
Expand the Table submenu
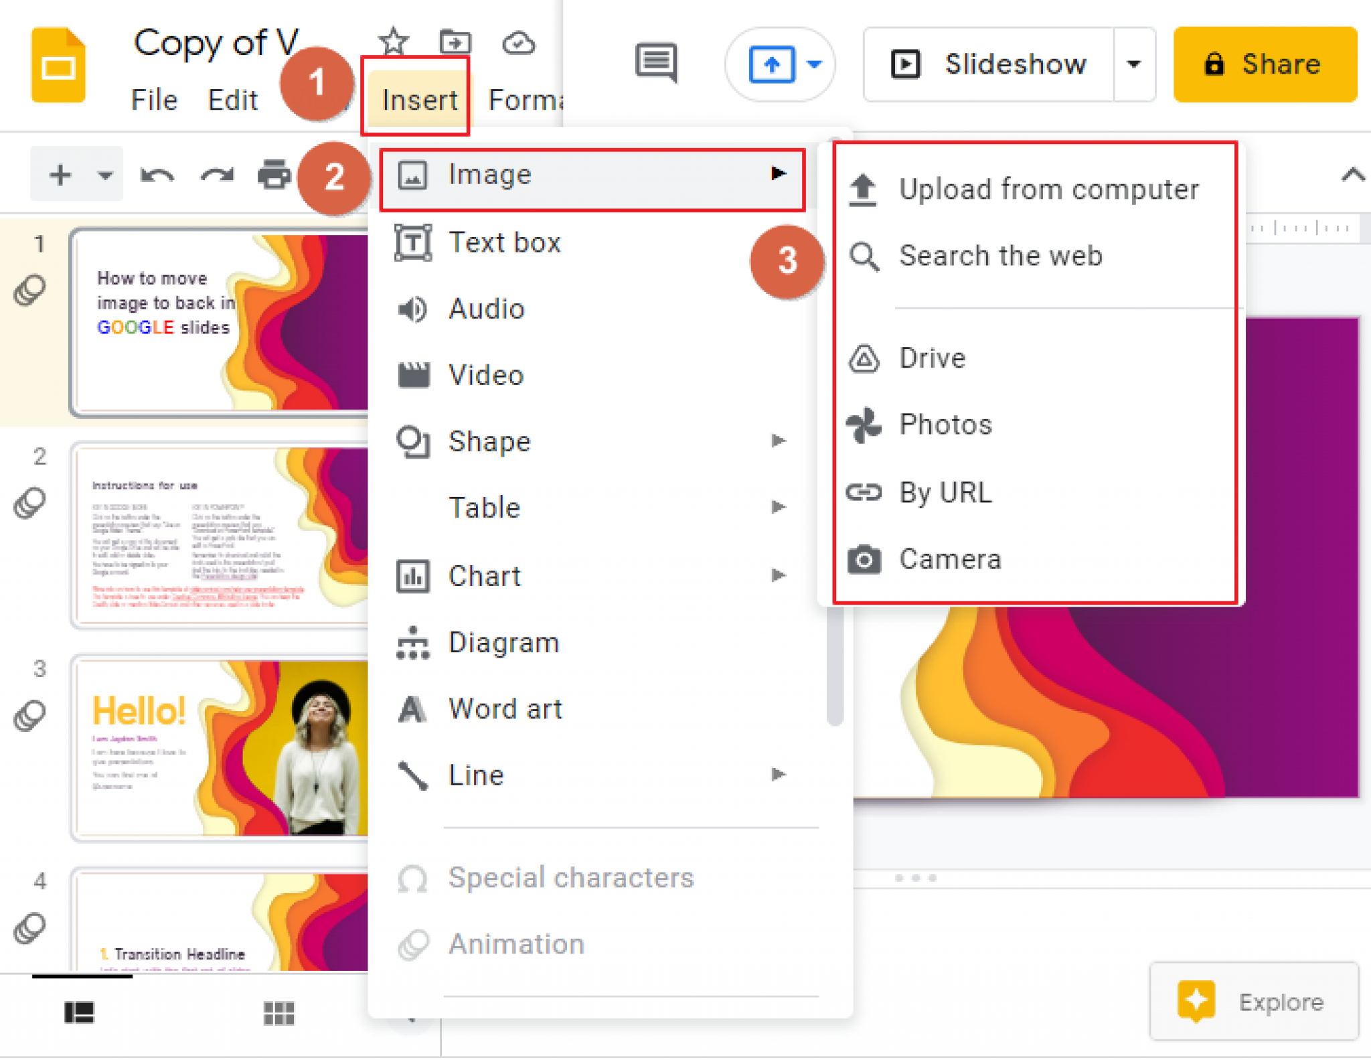coord(596,510)
